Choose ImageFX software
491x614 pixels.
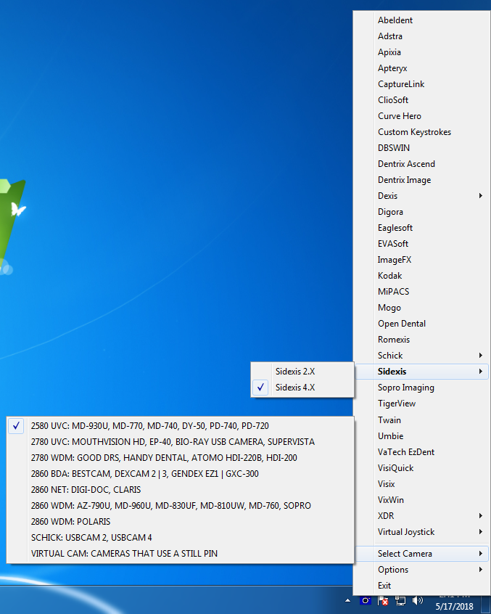422,260
